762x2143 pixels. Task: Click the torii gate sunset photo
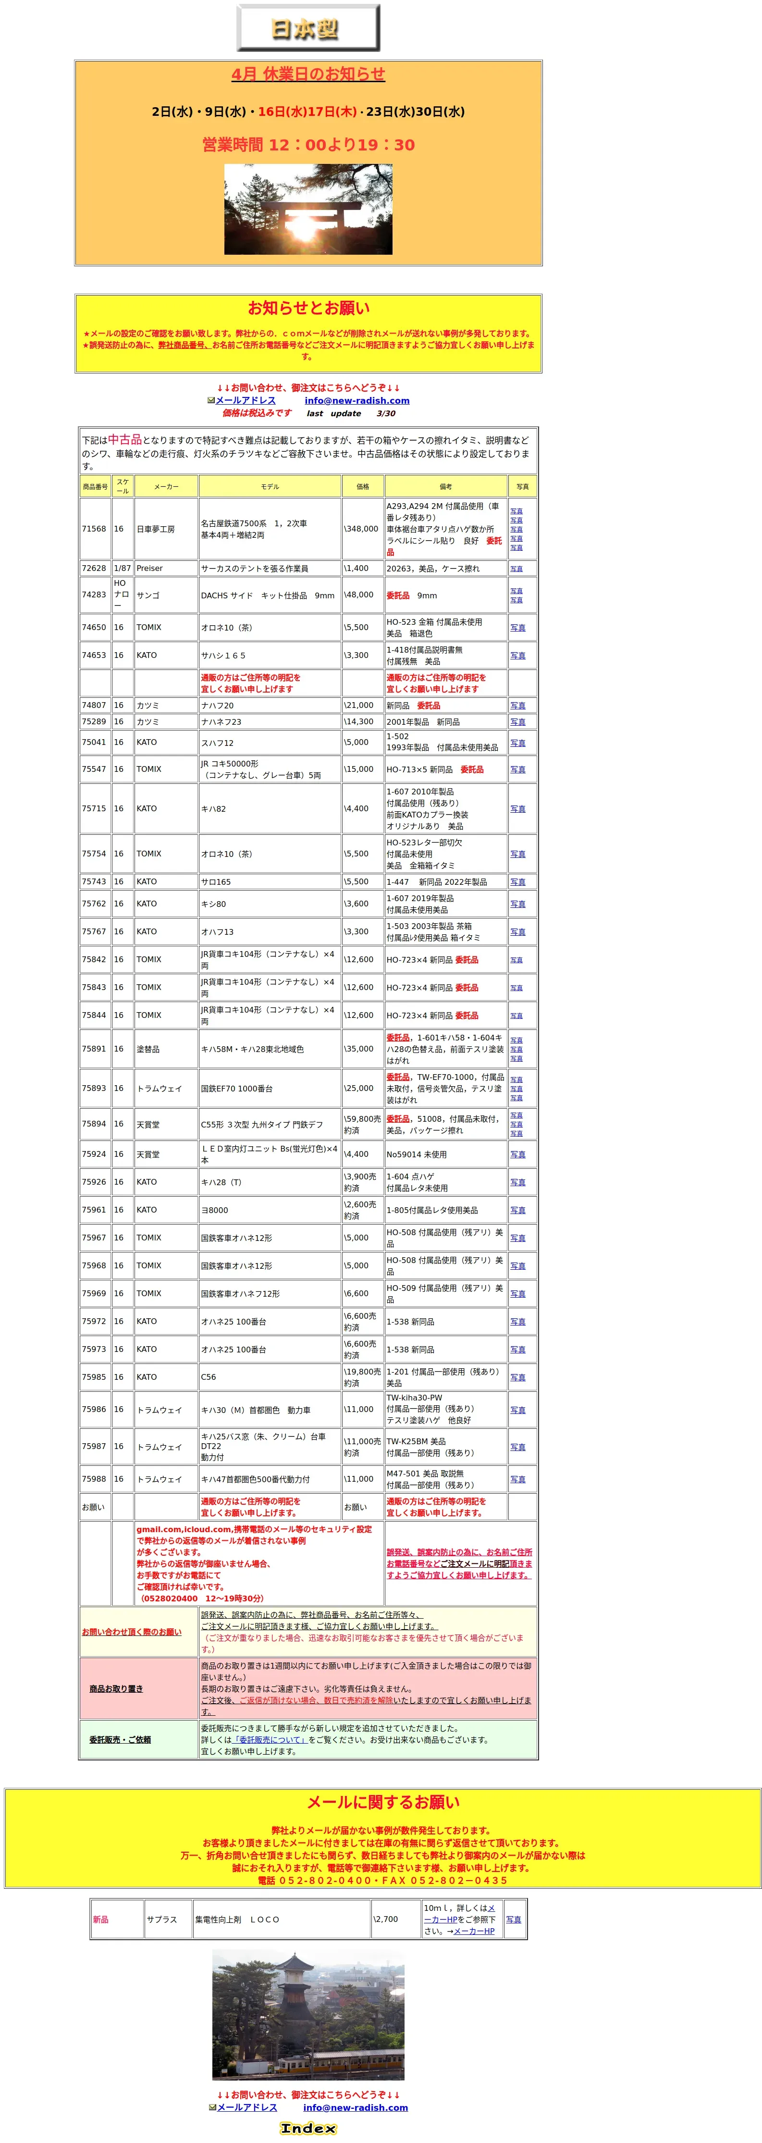coord(308,209)
